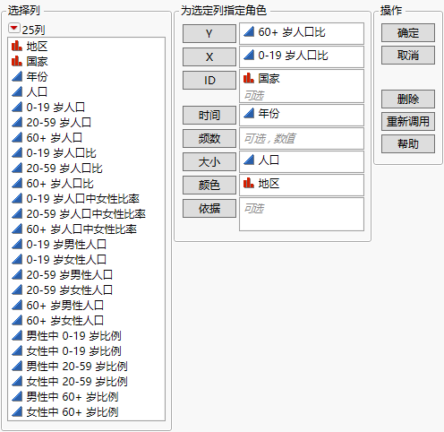
Task: Click the continuous icon beside 20-59 岁人口
Action: (17, 123)
